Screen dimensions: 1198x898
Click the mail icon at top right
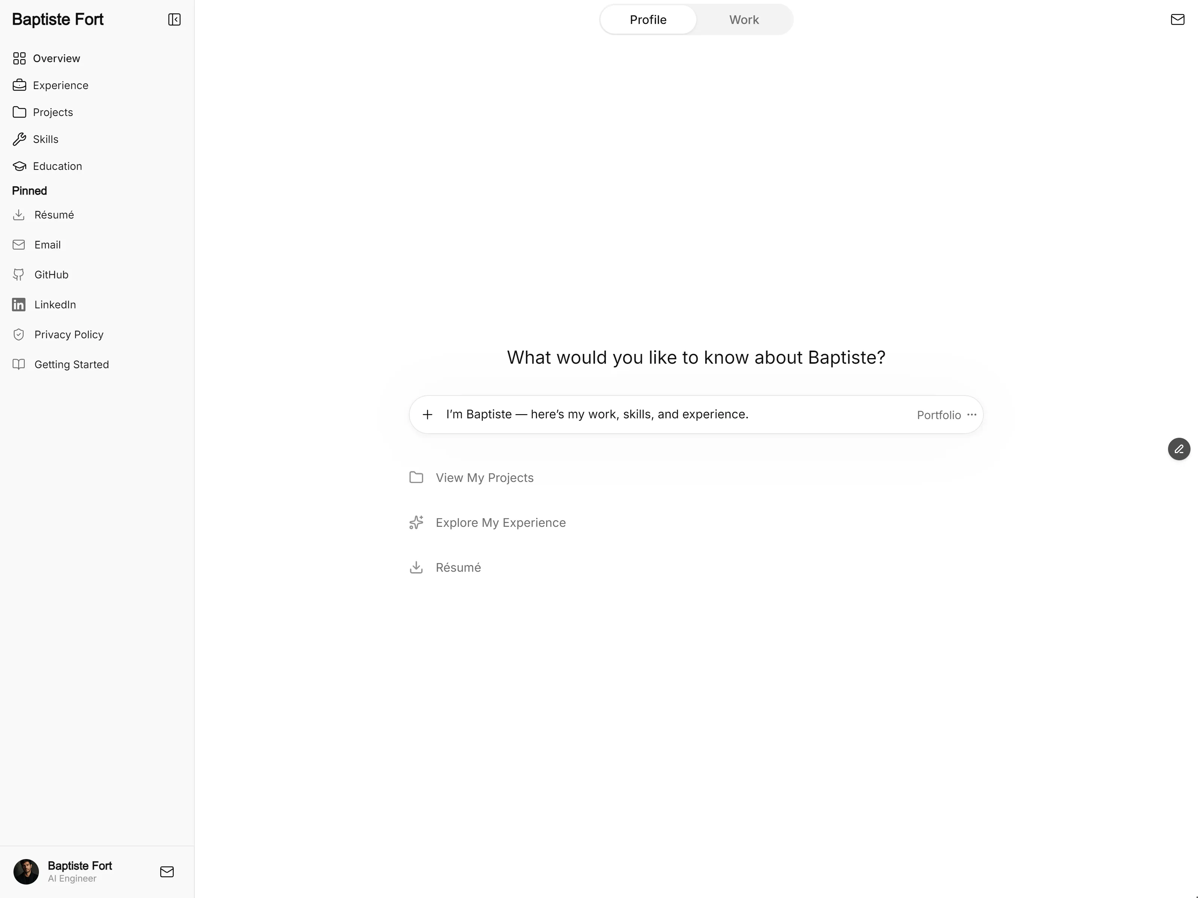(1177, 19)
